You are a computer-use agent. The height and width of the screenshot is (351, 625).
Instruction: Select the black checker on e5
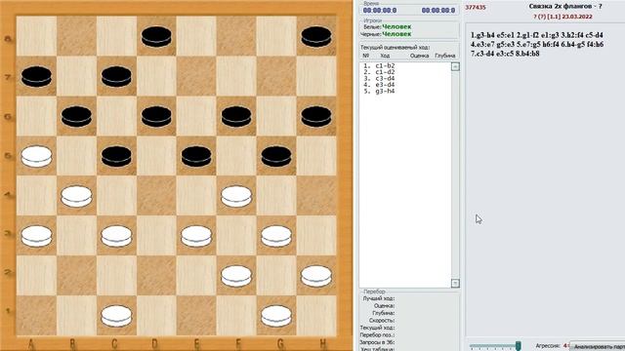tap(196, 156)
